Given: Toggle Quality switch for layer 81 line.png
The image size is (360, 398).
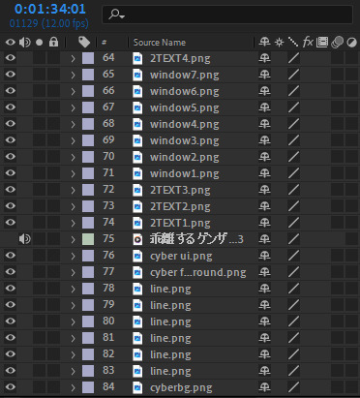Looking at the screenshot, I should click(x=293, y=338).
